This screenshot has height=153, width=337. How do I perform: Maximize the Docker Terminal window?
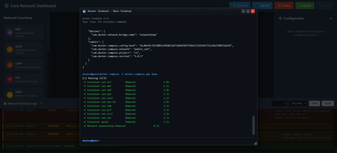(x=248, y=11)
